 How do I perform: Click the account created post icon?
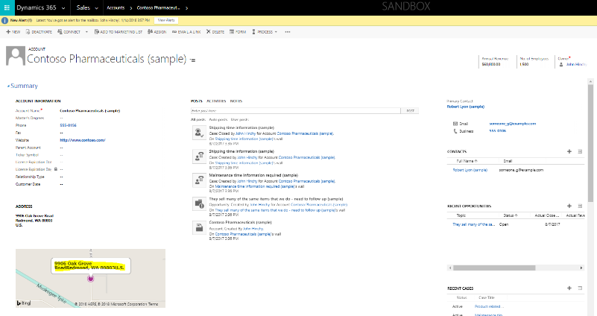pyautogui.click(x=199, y=227)
